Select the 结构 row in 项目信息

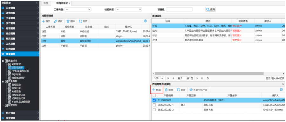click(x=218, y=31)
